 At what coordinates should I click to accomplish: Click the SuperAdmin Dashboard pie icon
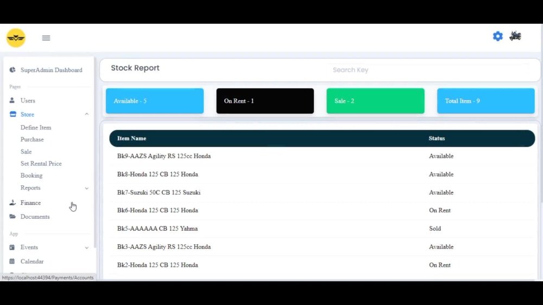(x=12, y=70)
